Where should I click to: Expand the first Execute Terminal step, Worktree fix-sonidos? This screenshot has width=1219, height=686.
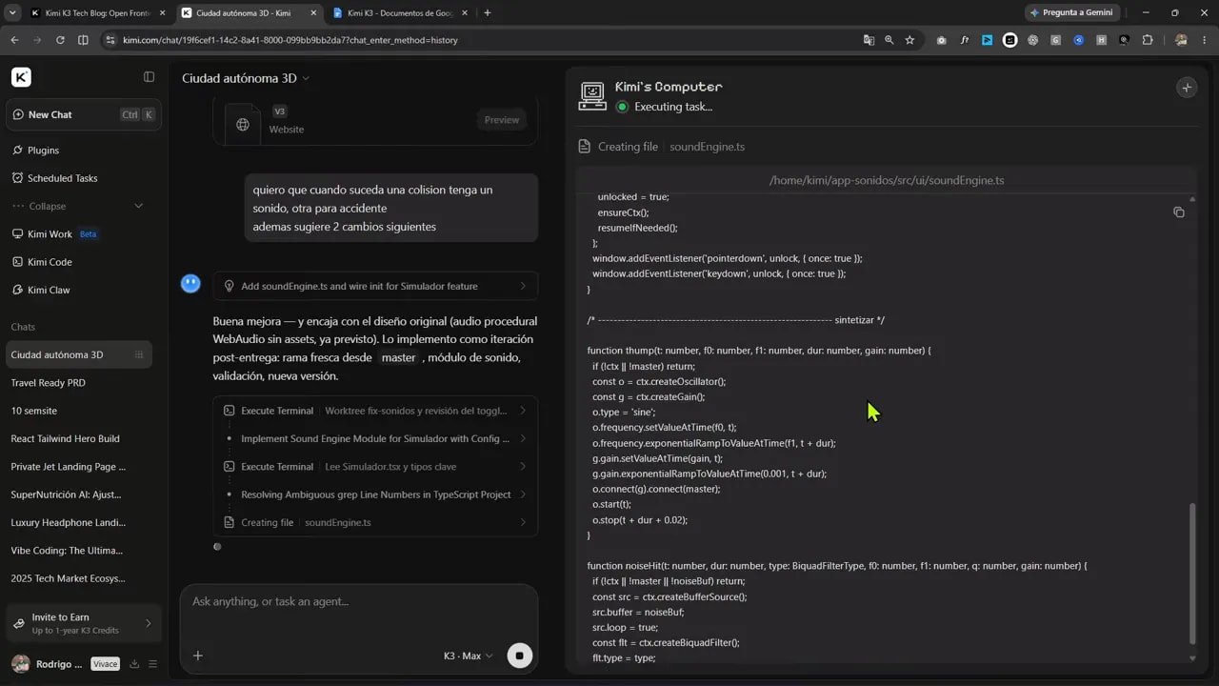(375, 411)
